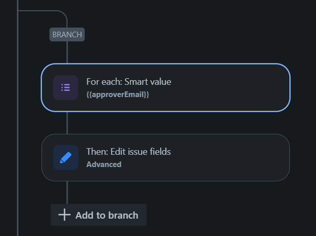Click the blue pencil Edit issue icon
This screenshot has width=316, height=236.
click(65, 157)
